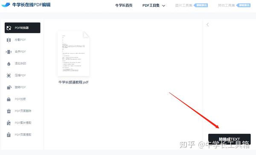Click the 牛学长频道教程.pdf file name label
Viewport: 256px width, 155px height.
click(73, 82)
